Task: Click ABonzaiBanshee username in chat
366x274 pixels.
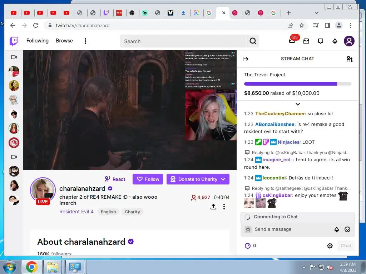Action: point(275,125)
